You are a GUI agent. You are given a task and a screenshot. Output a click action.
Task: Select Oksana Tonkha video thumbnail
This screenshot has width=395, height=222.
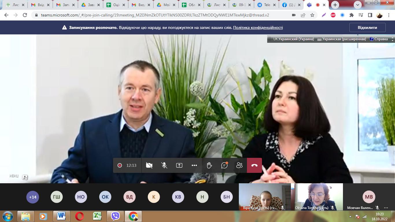click(x=319, y=197)
